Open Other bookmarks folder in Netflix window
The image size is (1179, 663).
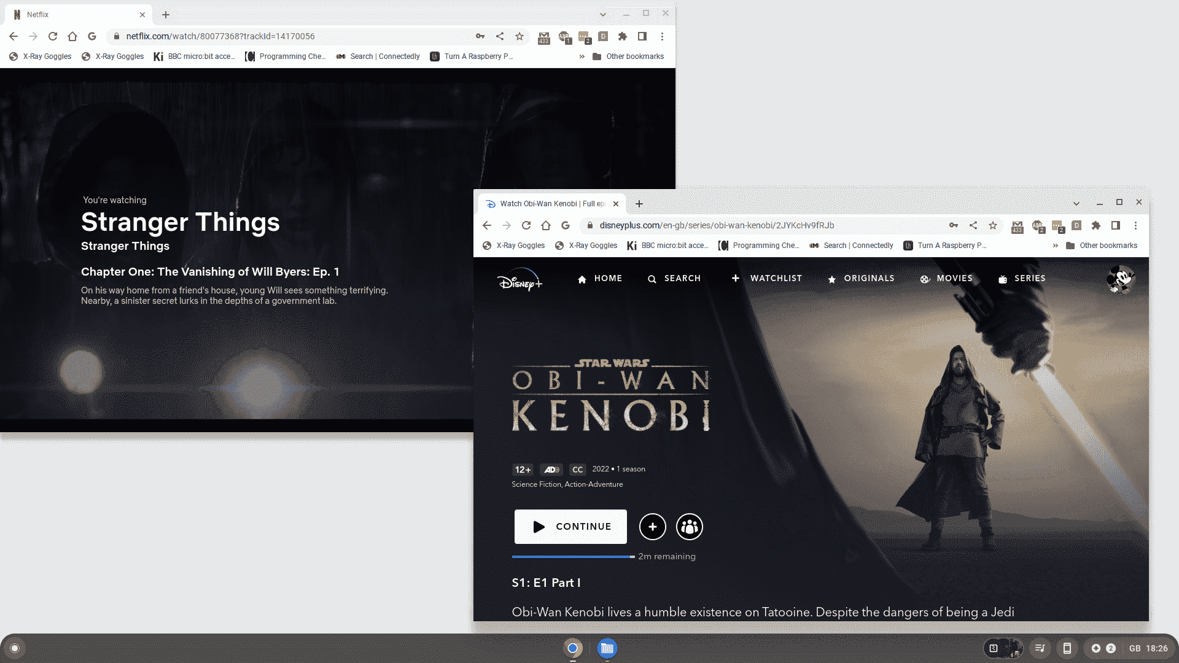pyautogui.click(x=628, y=56)
